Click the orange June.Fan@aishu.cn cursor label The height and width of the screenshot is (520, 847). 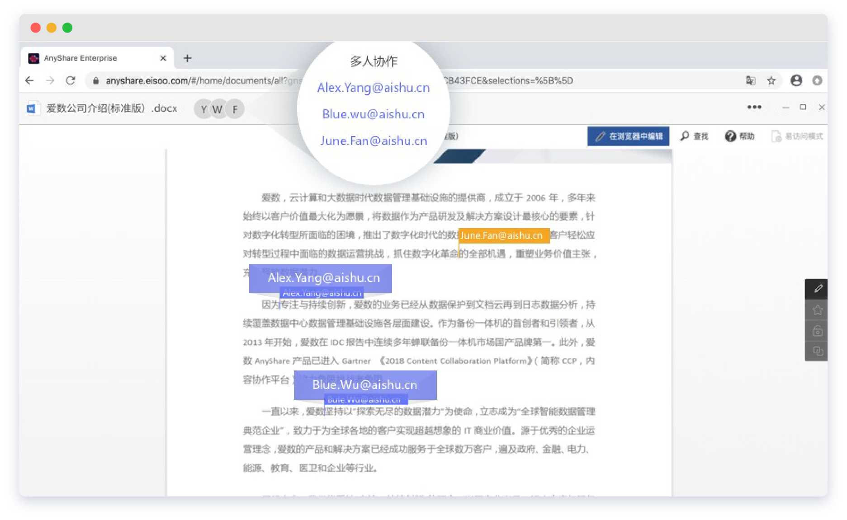503,235
